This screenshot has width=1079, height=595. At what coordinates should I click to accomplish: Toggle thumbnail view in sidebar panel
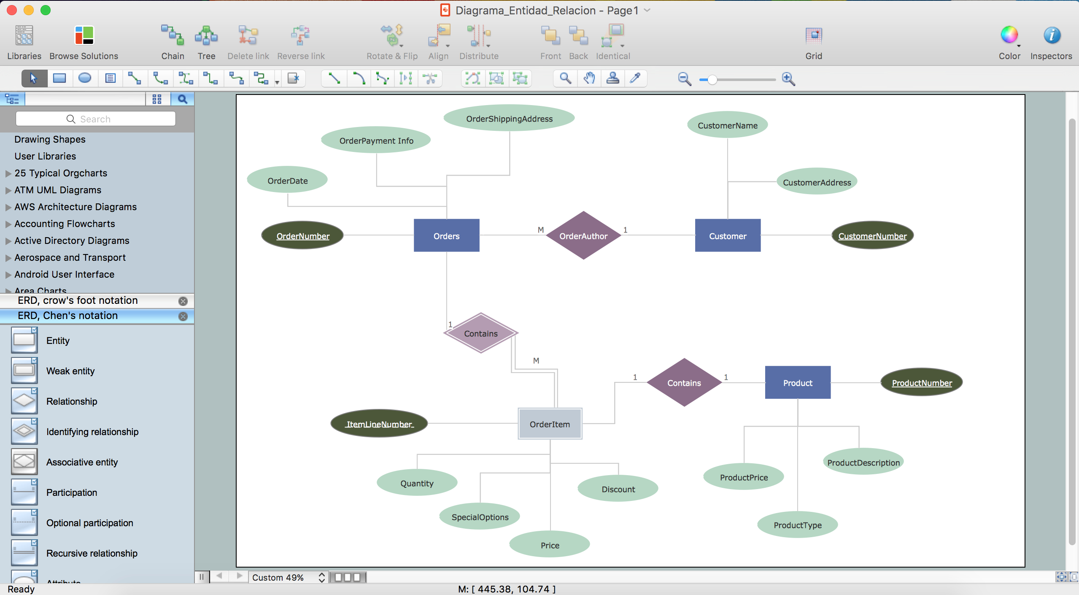click(x=156, y=98)
